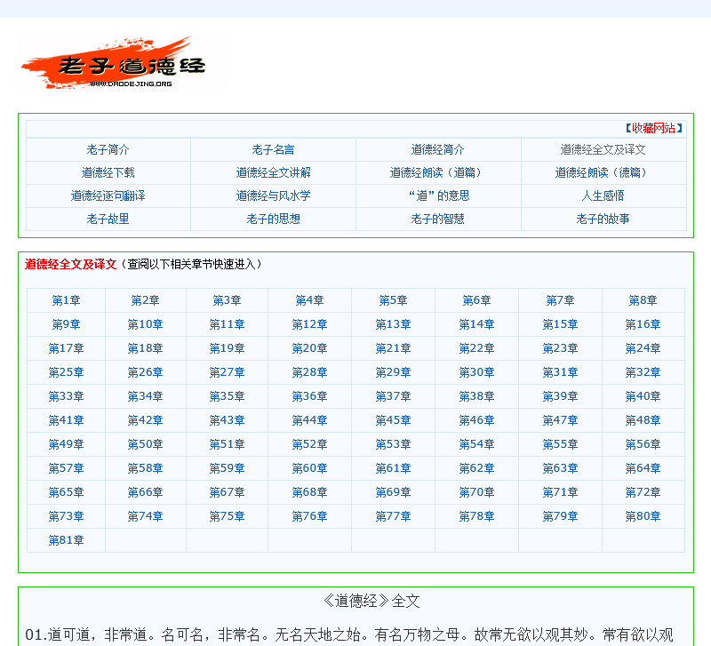Open 第69章
711x646 pixels.
click(393, 493)
